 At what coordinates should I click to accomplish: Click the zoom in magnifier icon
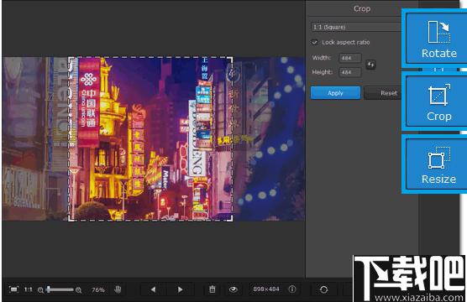(78, 289)
